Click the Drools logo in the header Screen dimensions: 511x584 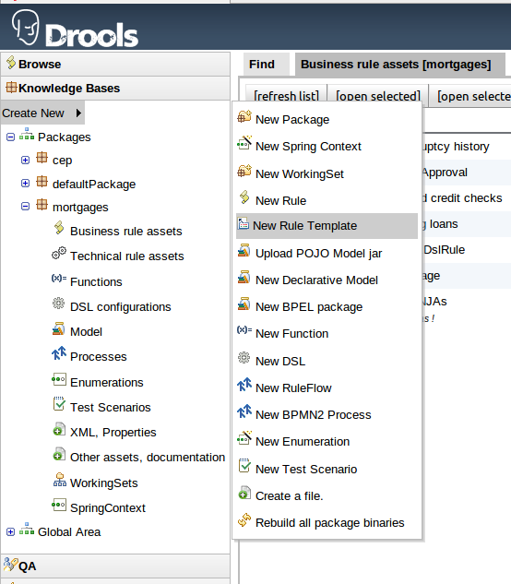pyautogui.click(x=76, y=29)
